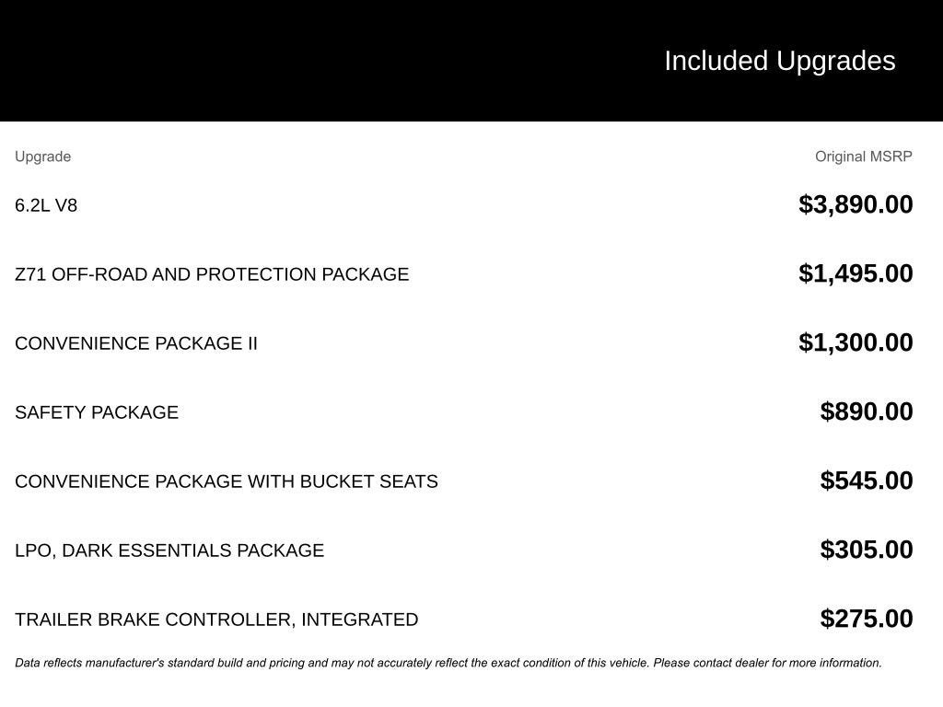This screenshot has width=943, height=707.
Task: Select Convenience Package II item
Action: 136,343
